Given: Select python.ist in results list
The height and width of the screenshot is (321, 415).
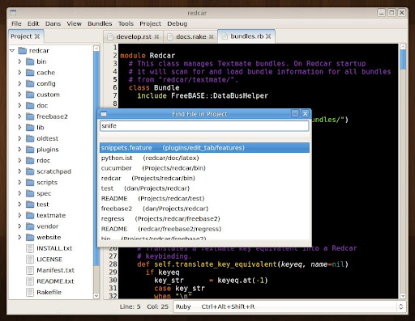Looking at the screenshot, I should tap(204, 158).
